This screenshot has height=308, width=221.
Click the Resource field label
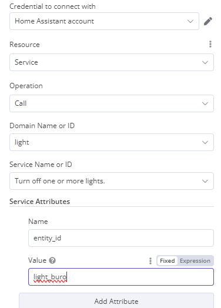(x=25, y=45)
